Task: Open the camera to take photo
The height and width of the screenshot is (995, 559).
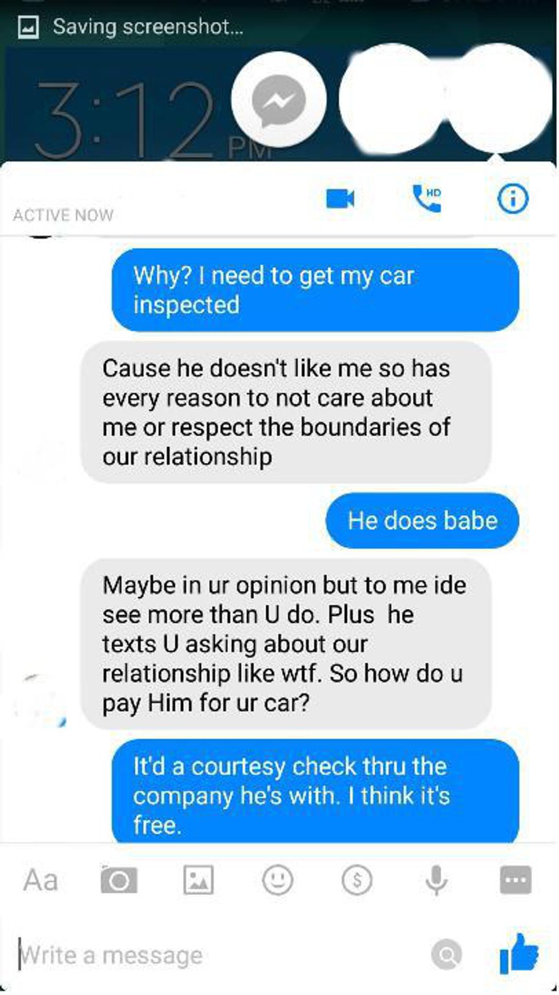Action: click(119, 880)
